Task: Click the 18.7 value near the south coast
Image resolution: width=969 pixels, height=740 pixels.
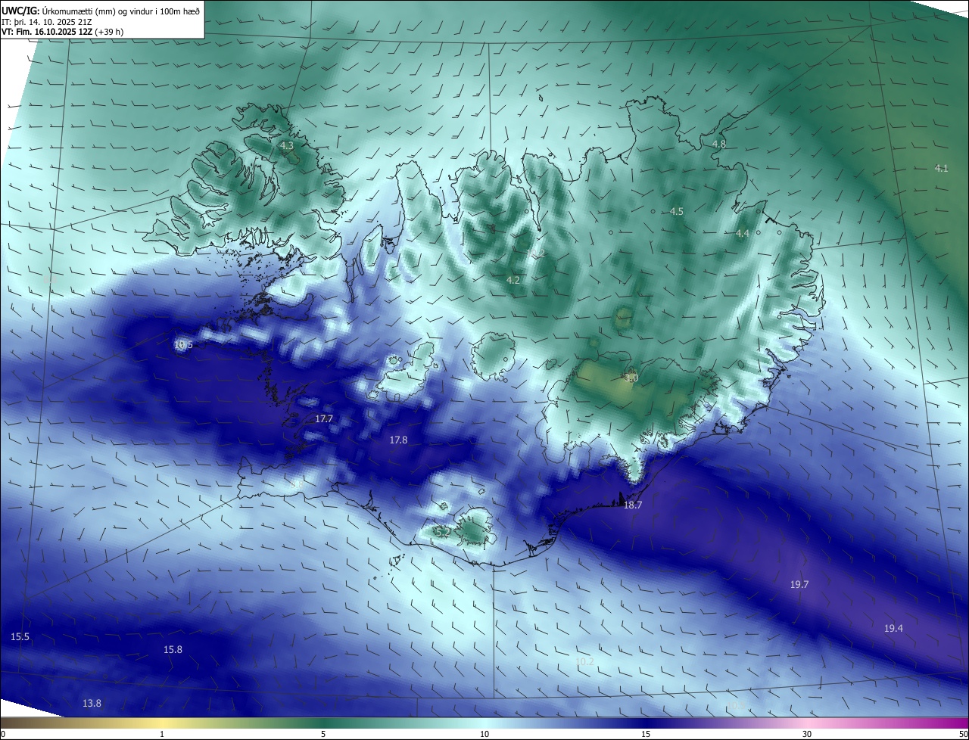Action: (633, 505)
